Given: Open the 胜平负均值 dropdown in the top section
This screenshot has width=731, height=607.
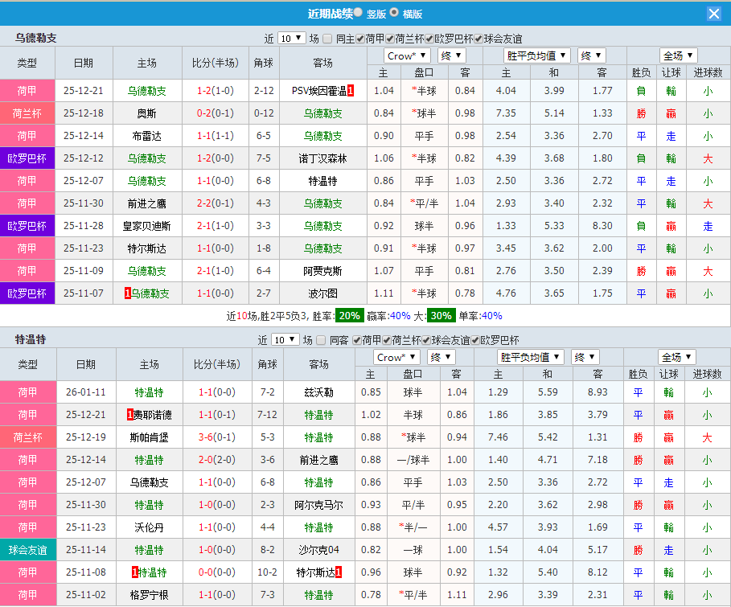Looking at the screenshot, I should 536,55.
